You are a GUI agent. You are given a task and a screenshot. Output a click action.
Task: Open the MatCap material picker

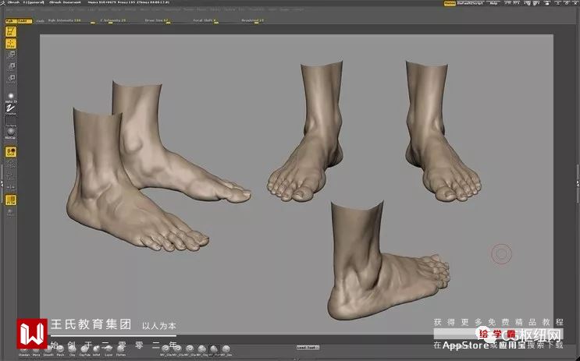[11, 133]
